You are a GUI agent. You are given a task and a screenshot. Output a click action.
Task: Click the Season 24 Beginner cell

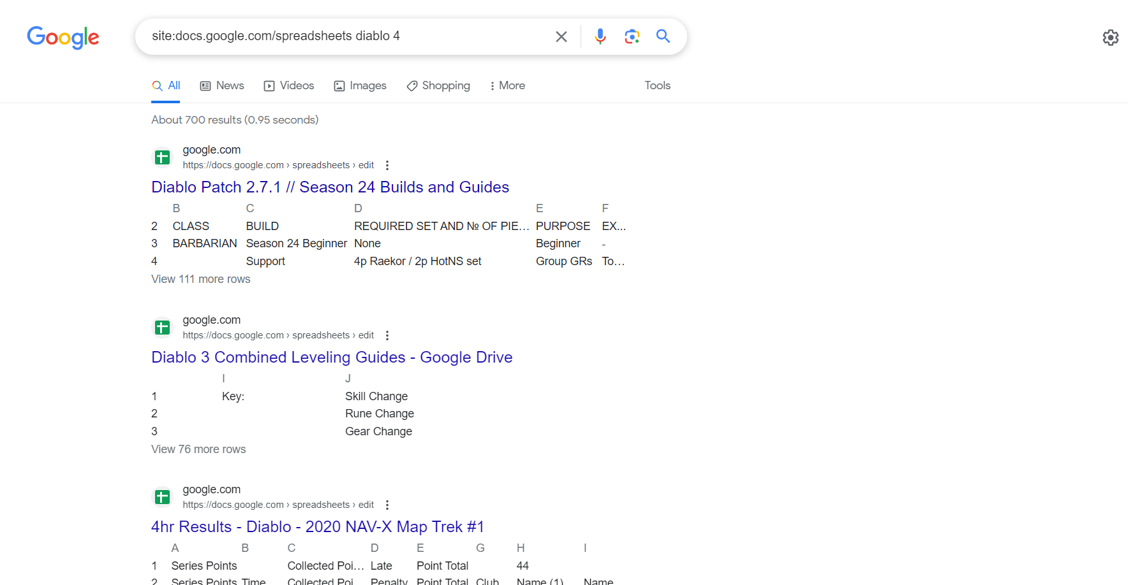click(x=297, y=243)
